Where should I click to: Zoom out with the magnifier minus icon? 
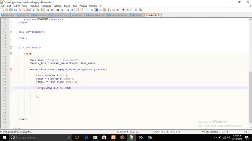pyautogui.click(x=72, y=10)
